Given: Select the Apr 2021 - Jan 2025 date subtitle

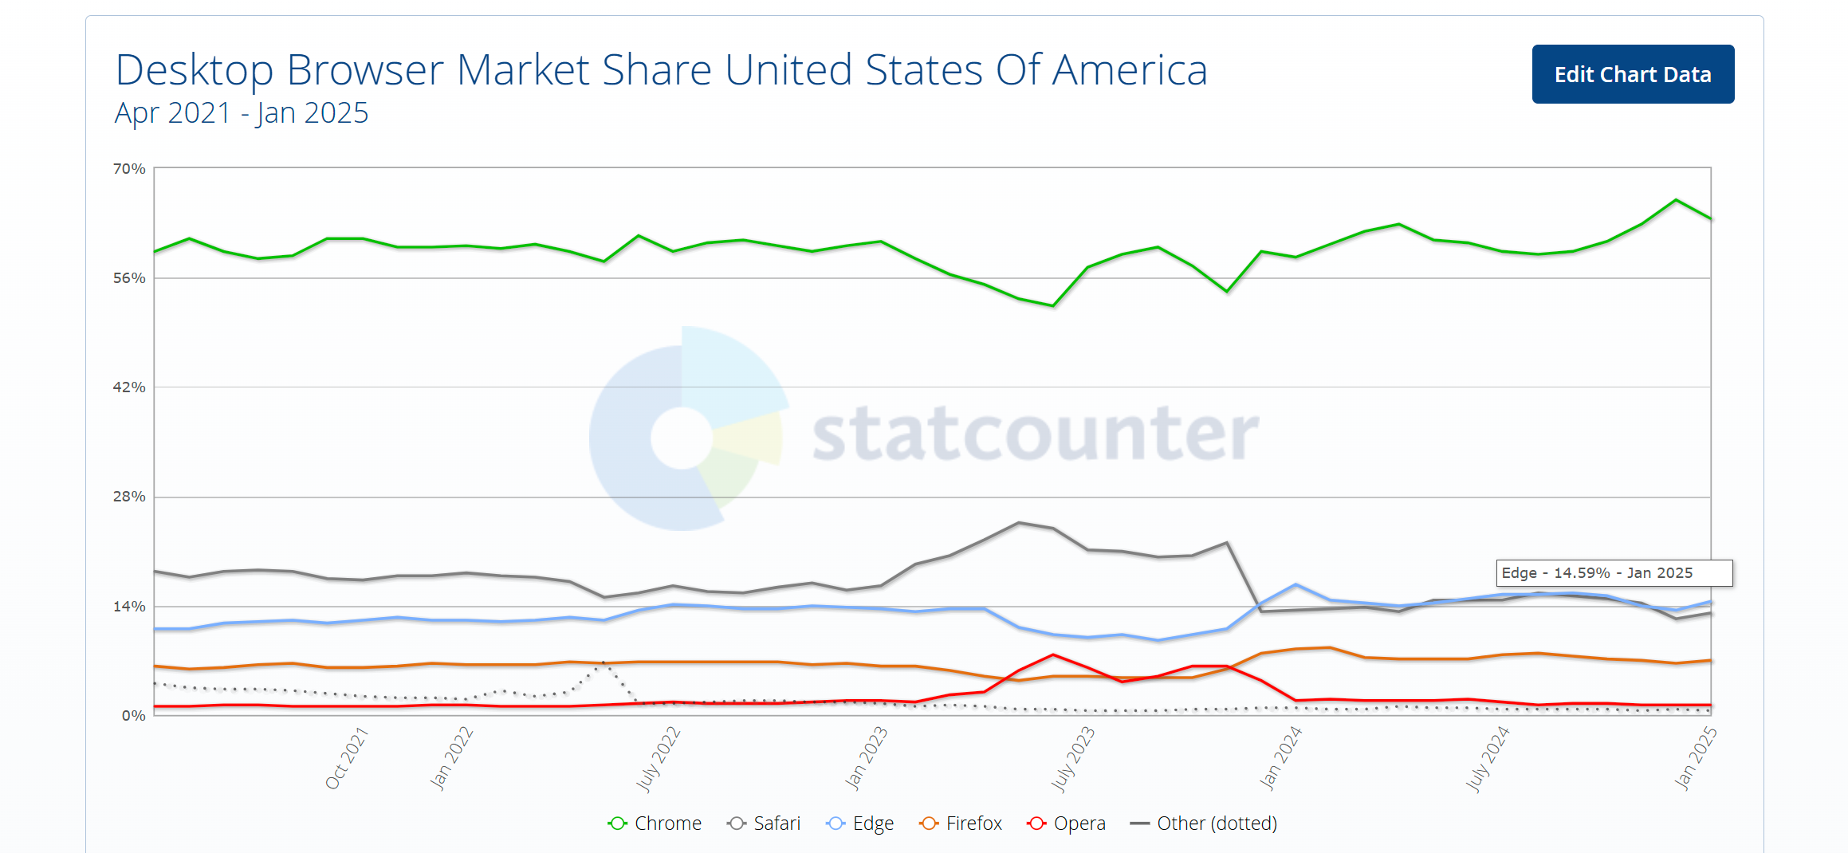Looking at the screenshot, I should pos(242,113).
